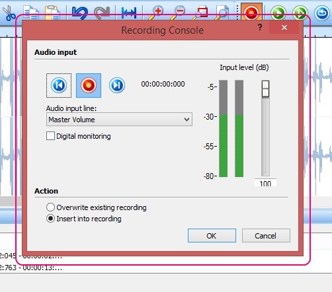Click the green Play button in toolbar
332x292 pixels.
tap(278, 13)
